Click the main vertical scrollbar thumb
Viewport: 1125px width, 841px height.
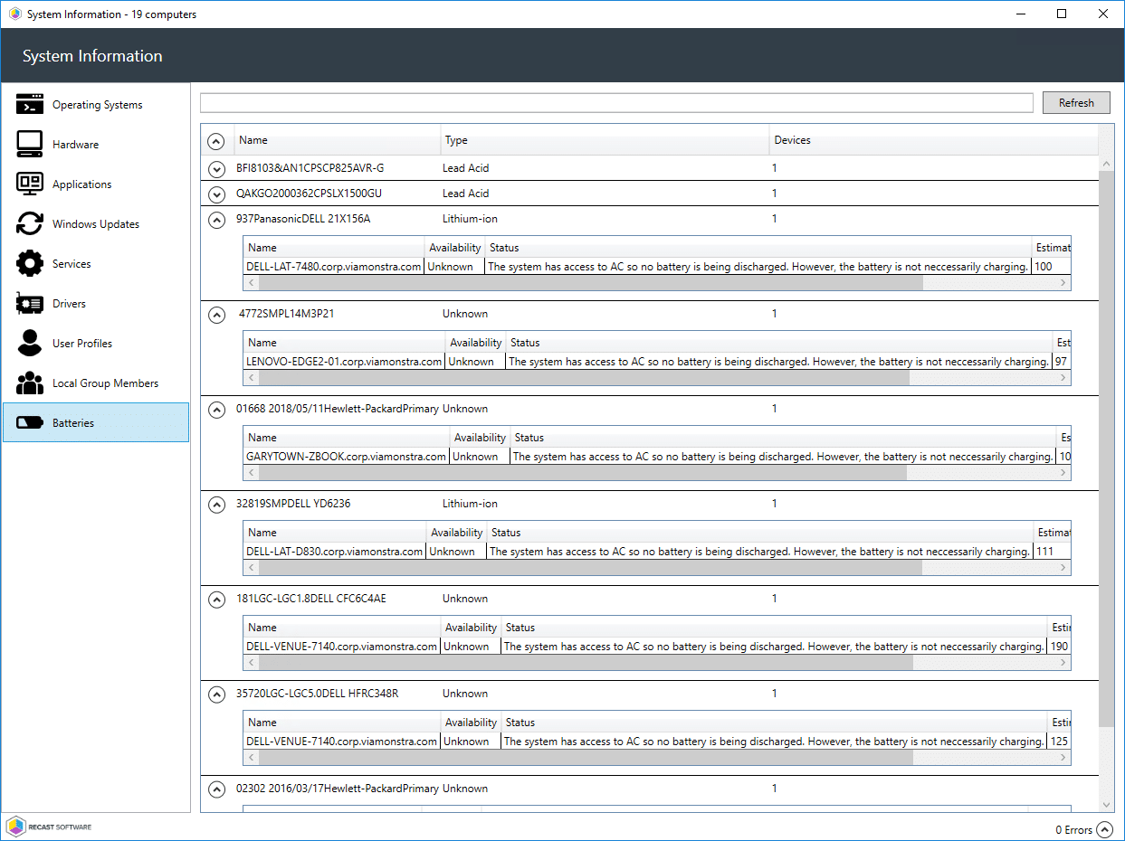(x=1107, y=449)
